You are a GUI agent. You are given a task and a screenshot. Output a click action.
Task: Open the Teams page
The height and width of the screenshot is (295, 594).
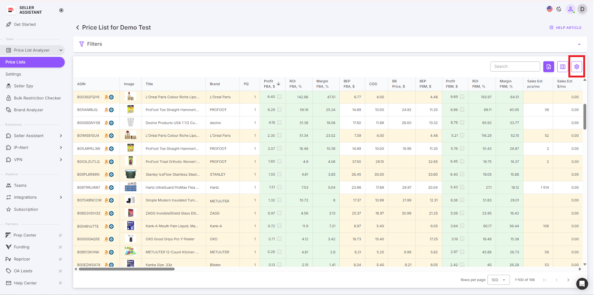20,186
